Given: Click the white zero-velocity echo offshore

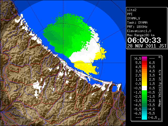Looking at the screenshot, I should 86,54.
